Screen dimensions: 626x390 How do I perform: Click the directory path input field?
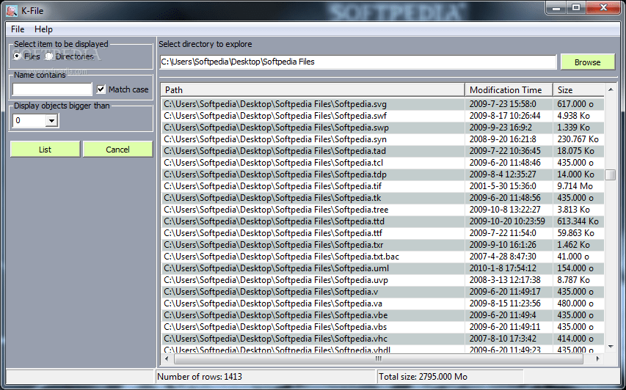357,62
